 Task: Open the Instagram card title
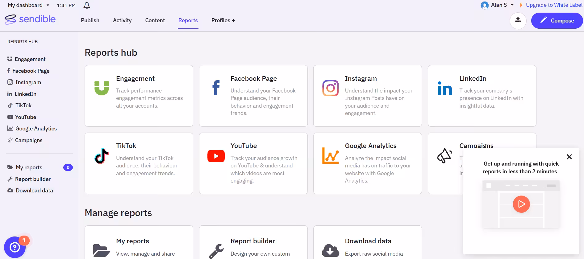coord(361,78)
